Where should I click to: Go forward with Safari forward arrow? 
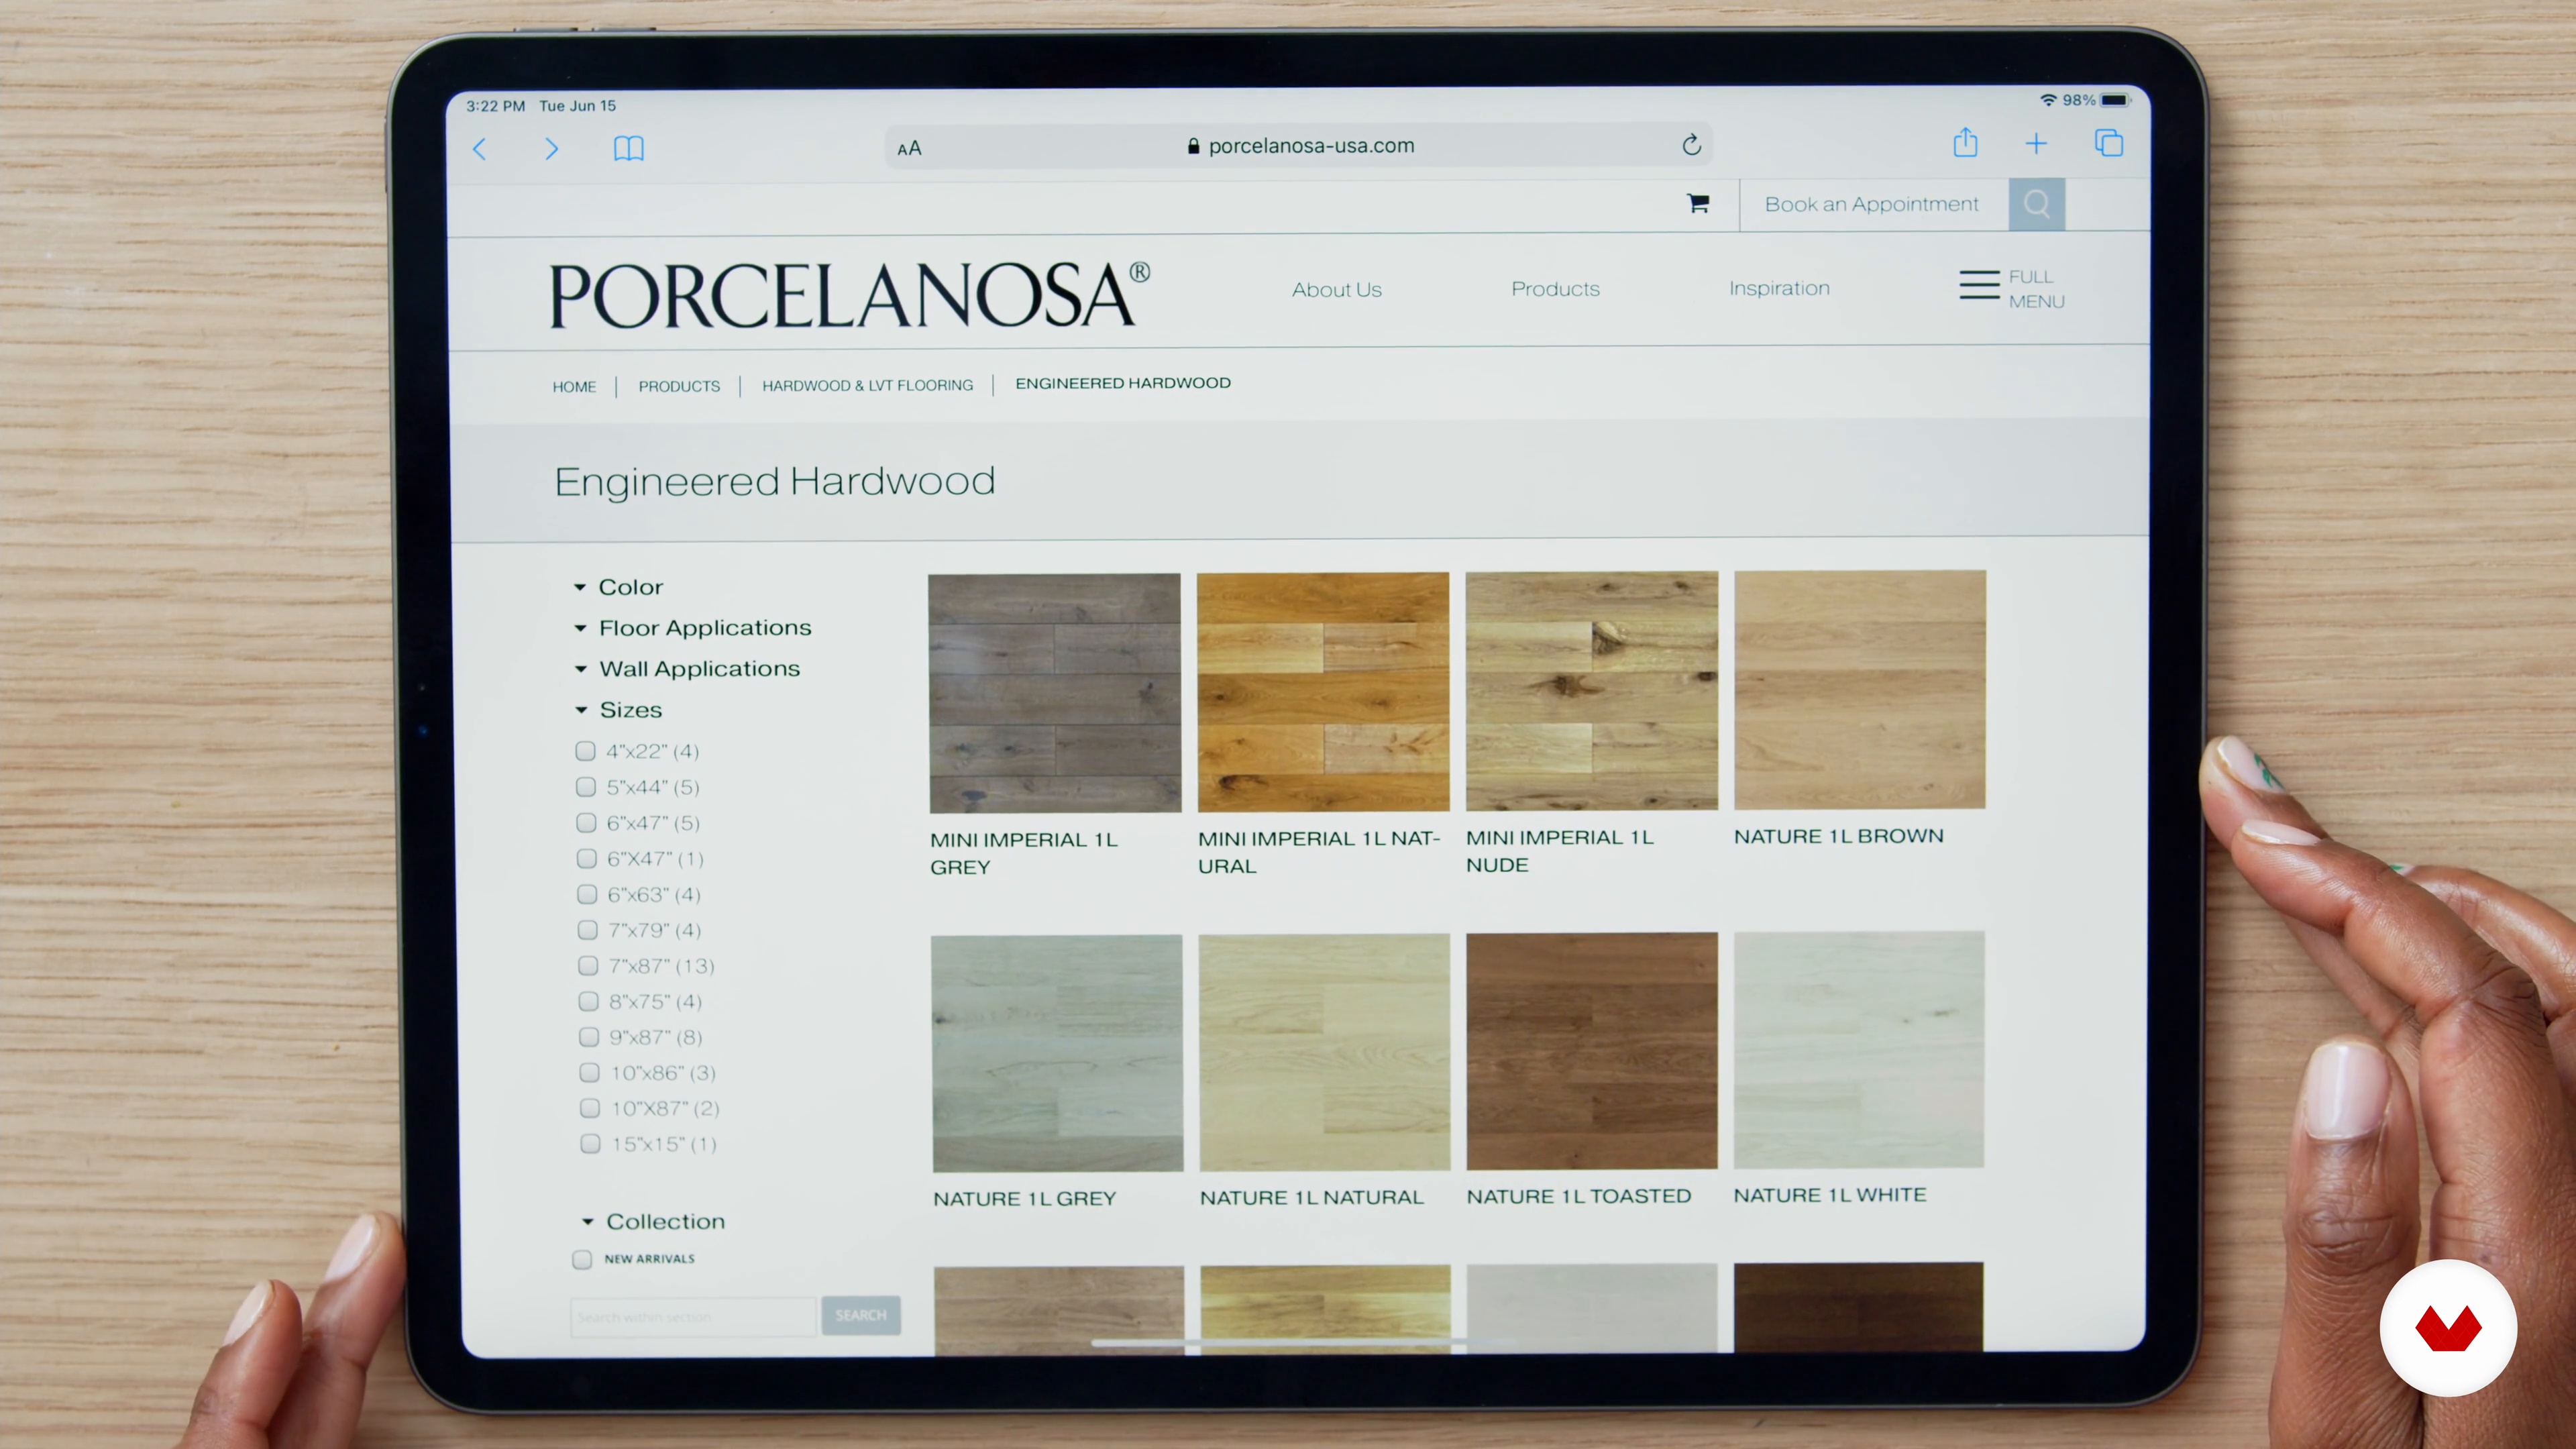pos(551,149)
